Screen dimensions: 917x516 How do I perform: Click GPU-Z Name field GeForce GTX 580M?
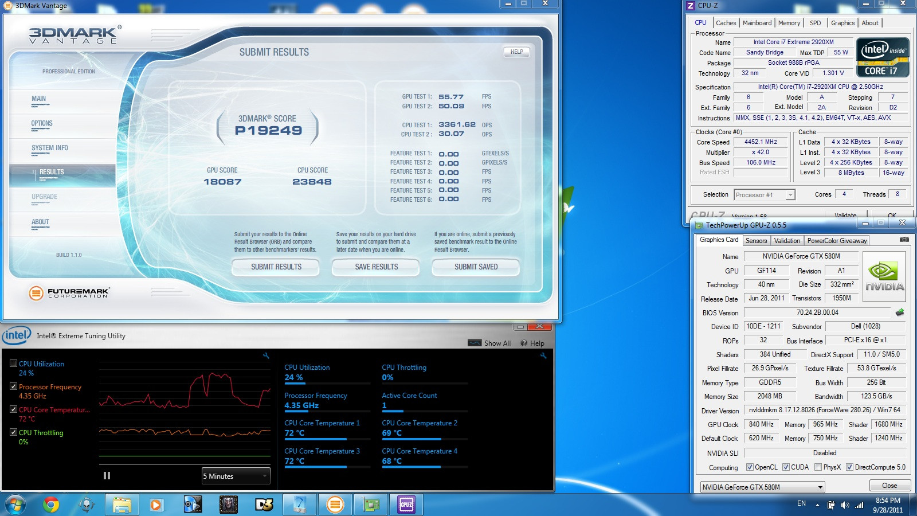click(x=801, y=256)
